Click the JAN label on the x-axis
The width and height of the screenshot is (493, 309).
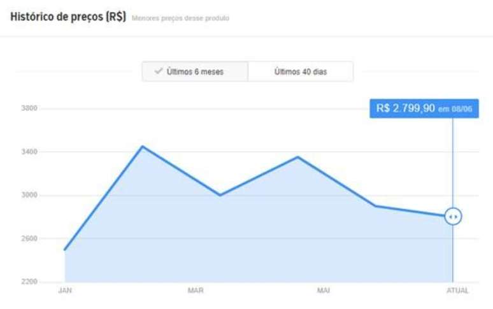(x=64, y=291)
